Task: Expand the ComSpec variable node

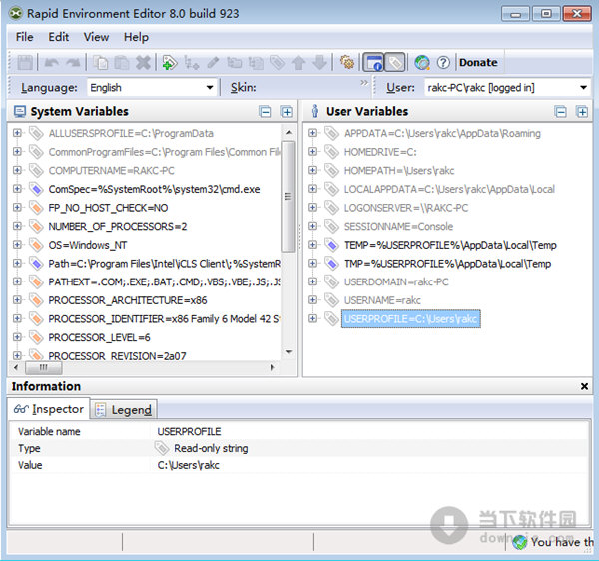Action: point(17,189)
